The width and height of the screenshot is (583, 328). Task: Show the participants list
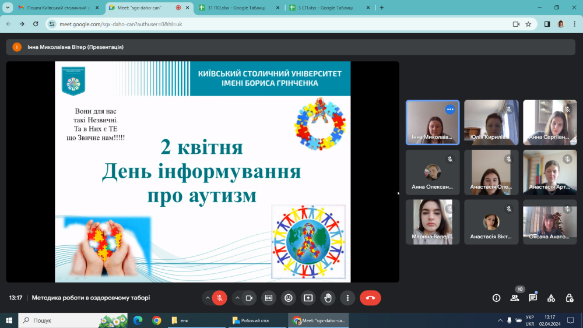tap(515, 298)
